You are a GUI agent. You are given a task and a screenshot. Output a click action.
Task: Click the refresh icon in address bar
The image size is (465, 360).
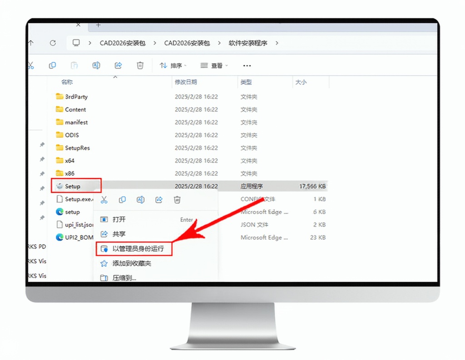pyautogui.click(x=53, y=43)
